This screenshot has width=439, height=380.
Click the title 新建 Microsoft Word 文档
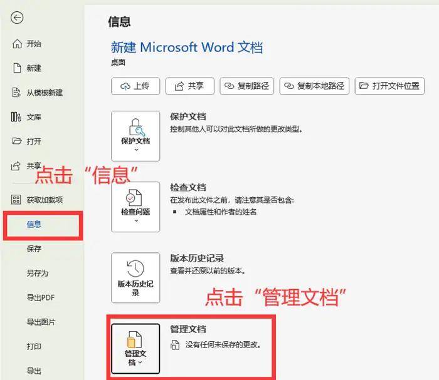click(187, 47)
